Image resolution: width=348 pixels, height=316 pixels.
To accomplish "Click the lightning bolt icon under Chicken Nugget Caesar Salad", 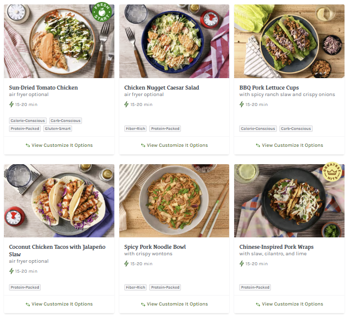I will click(127, 105).
